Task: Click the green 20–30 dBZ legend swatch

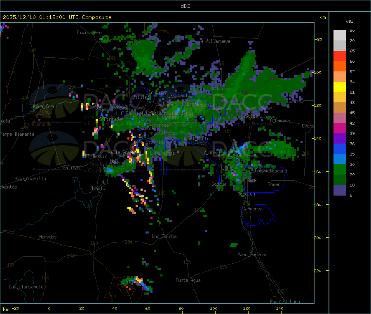Action: click(x=340, y=170)
